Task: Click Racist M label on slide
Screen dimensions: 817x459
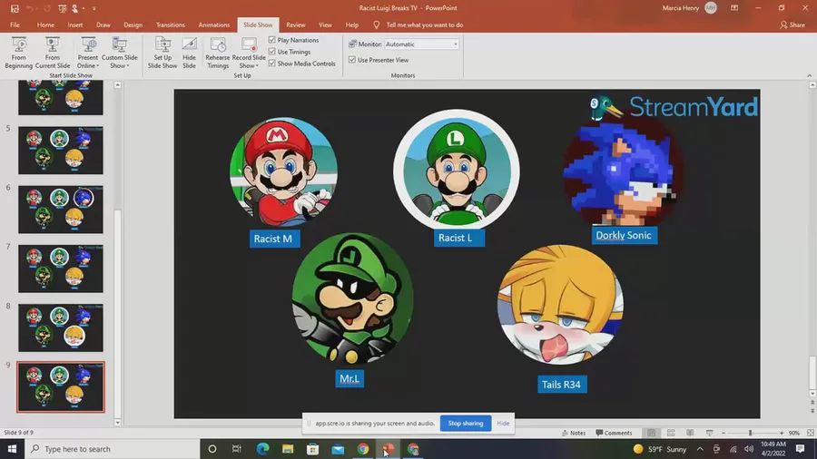Action: tap(273, 239)
